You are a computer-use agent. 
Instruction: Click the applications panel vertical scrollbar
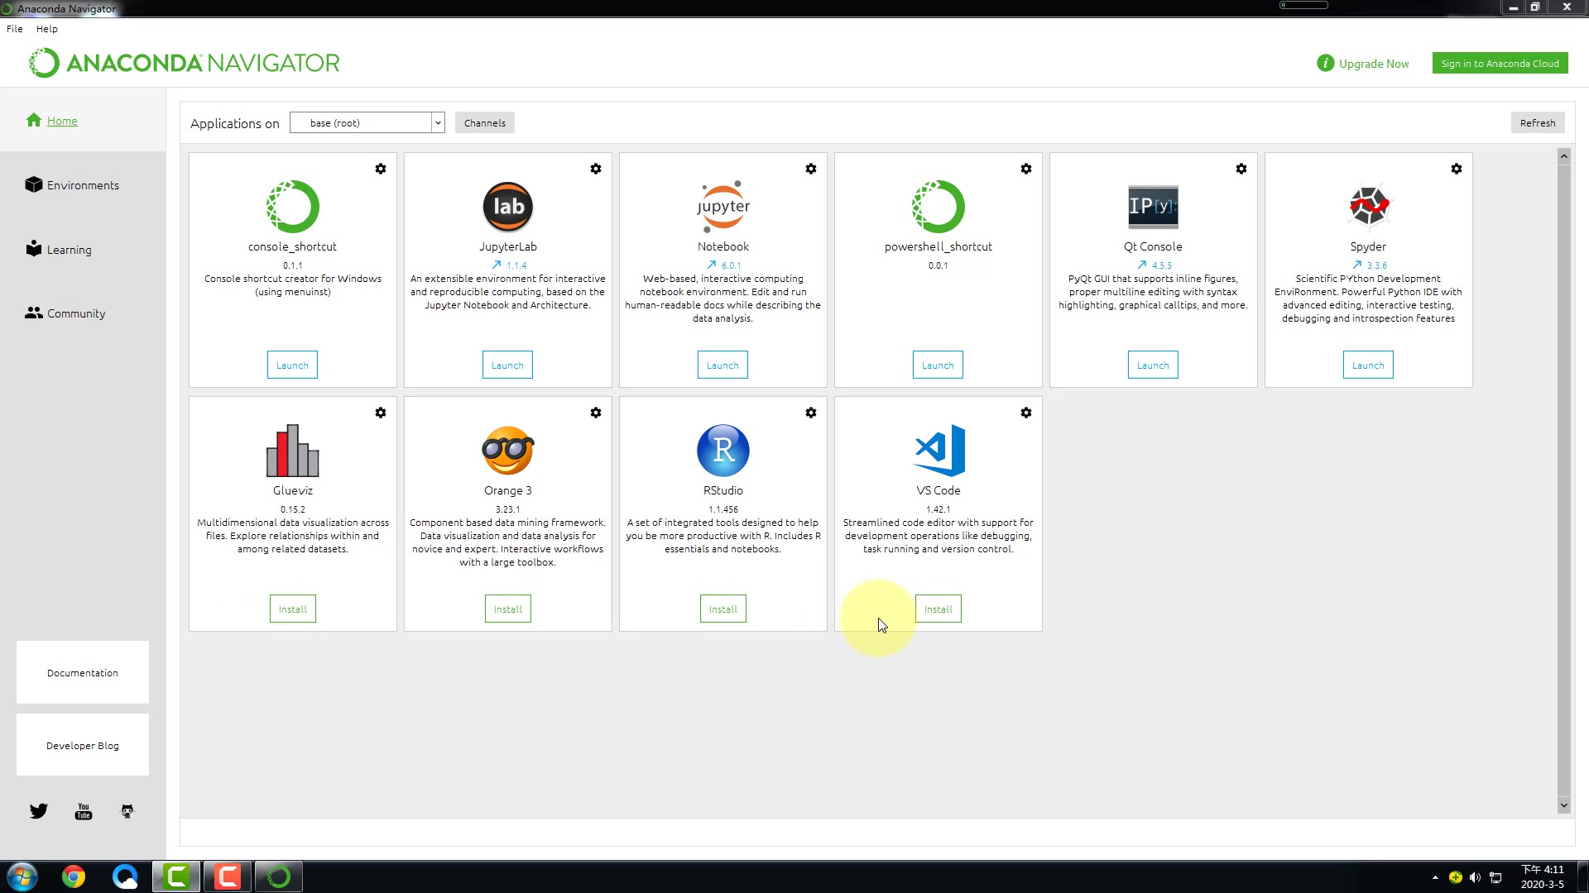[x=1563, y=480]
